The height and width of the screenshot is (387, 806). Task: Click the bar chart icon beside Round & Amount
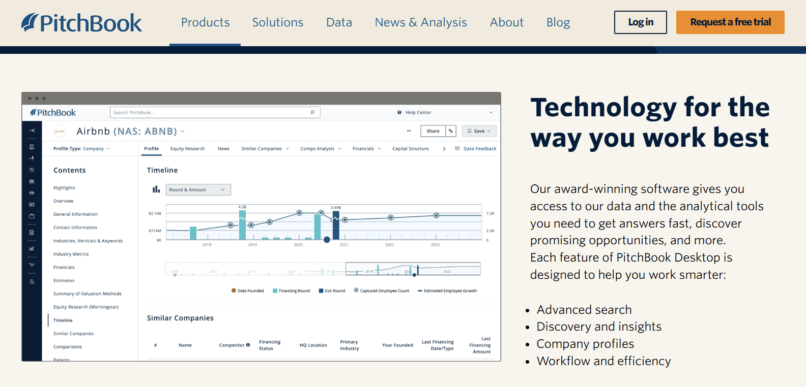click(156, 189)
